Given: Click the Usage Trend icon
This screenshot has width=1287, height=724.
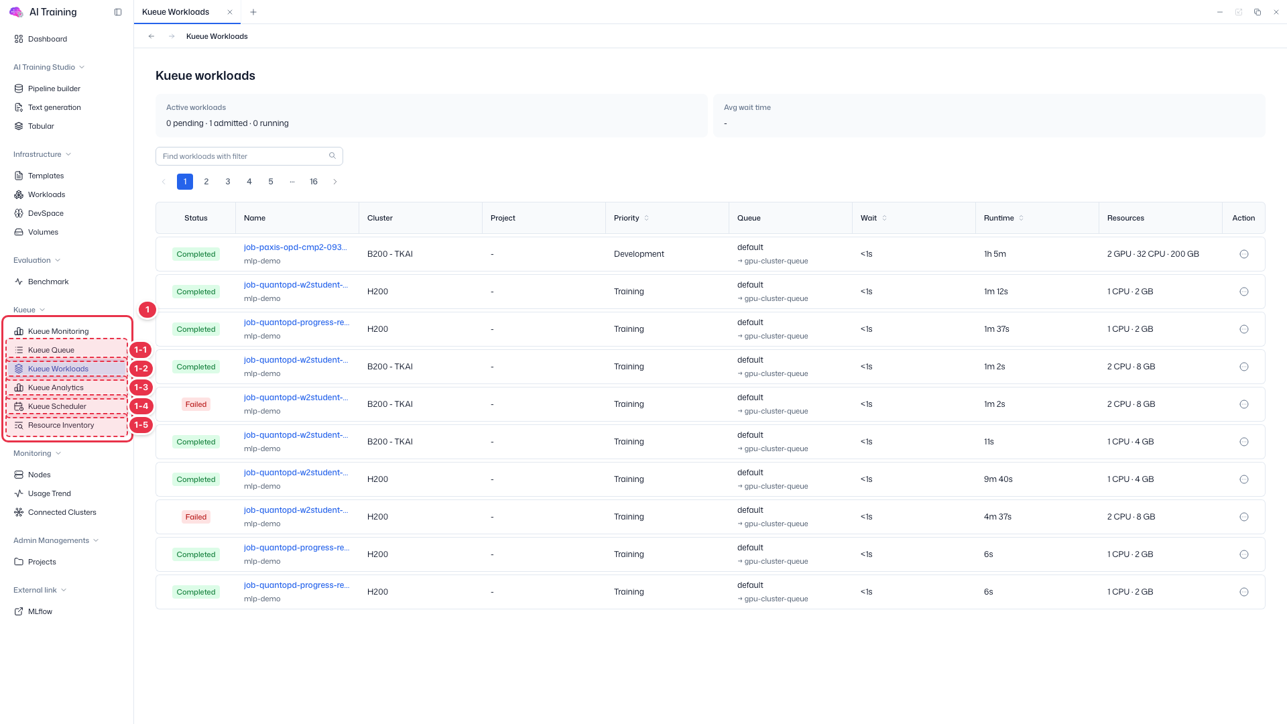Looking at the screenshot, I should [19, 493].
